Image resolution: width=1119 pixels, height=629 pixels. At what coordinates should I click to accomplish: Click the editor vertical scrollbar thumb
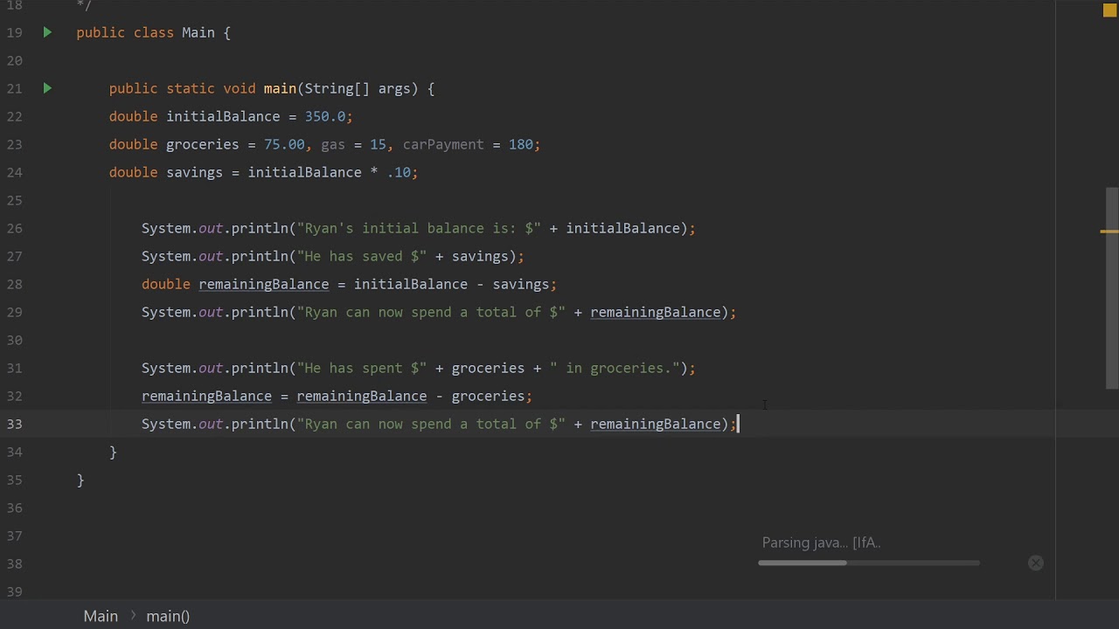point(1112,288)
